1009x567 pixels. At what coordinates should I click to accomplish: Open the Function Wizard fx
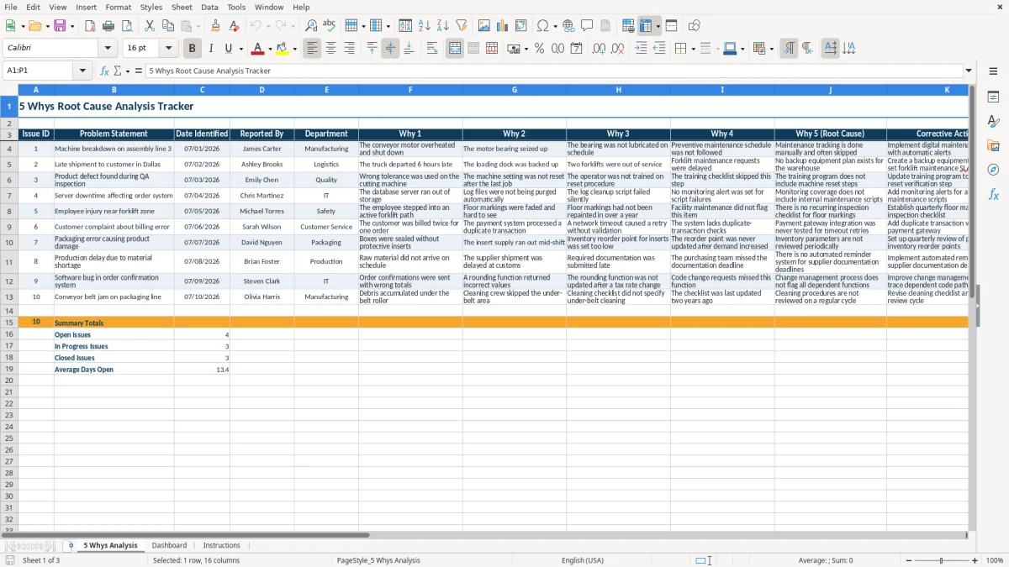[x=104, y=71]
